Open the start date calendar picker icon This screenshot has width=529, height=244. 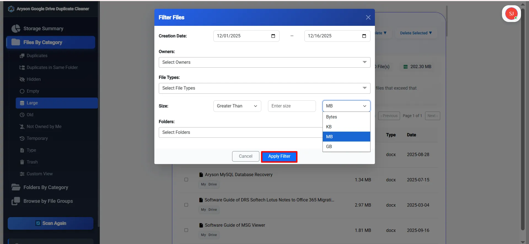pyautogui.click(x=273, y=36)
